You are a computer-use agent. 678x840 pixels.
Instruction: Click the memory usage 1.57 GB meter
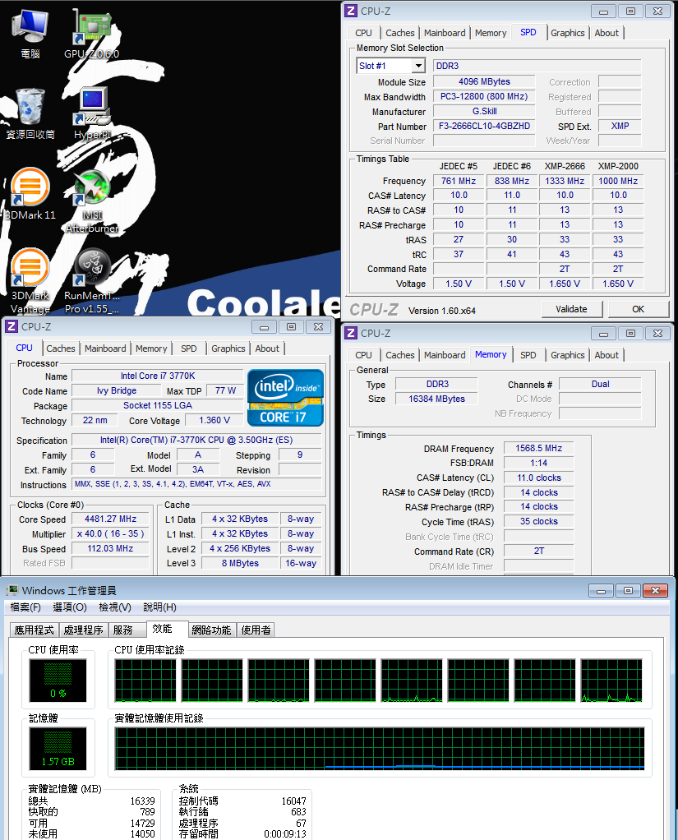tap(58, 749)
